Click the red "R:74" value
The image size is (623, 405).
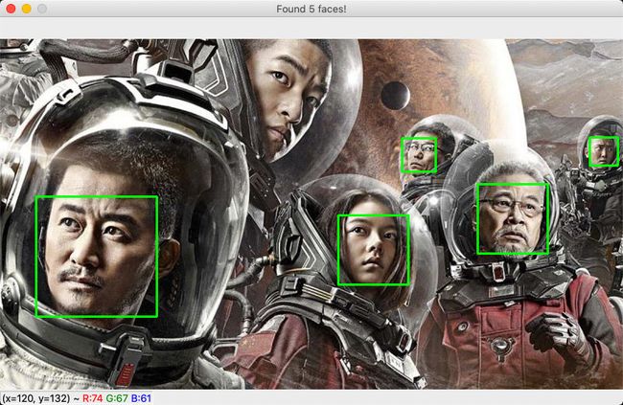(x=93, y=398)
